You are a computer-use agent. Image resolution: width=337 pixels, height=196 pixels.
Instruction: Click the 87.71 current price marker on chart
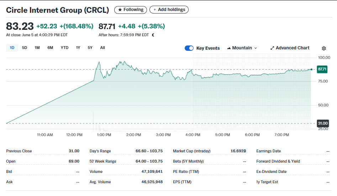(322, 69)
